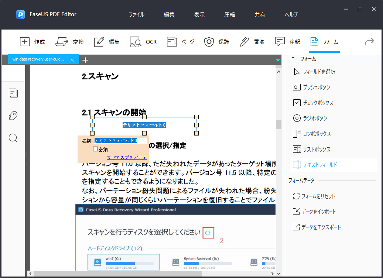The width and height of the screenshot is (383, 278).
Task: Collapse the フォーム panel section
Action: 294,58
